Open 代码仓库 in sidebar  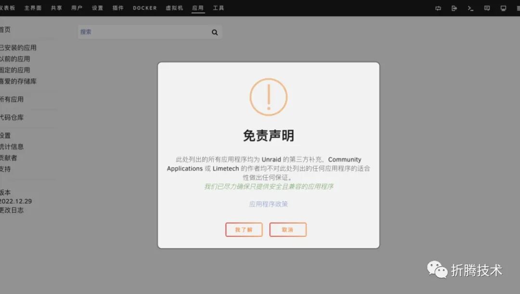click(12, 117)
